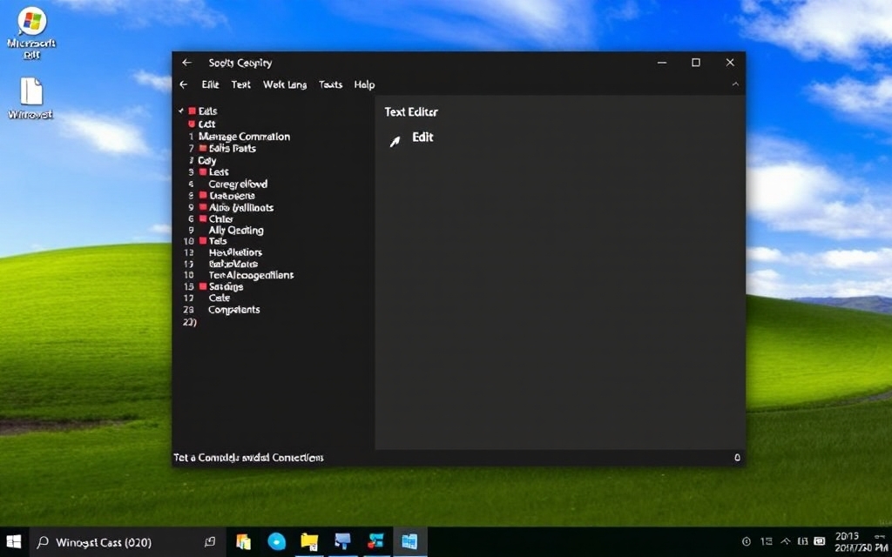The height and width of the screenshot is (557, 892).
Task: Click the 0 counter in the status bar
Action: click(x=737, y=458)
